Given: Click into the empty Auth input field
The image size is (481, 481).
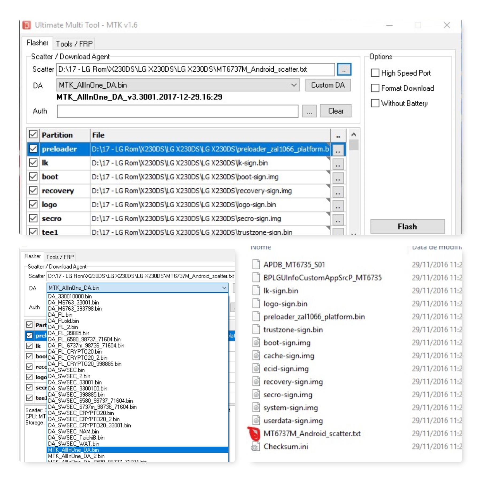Looking at the screenshot, I should tap(177, 111).
